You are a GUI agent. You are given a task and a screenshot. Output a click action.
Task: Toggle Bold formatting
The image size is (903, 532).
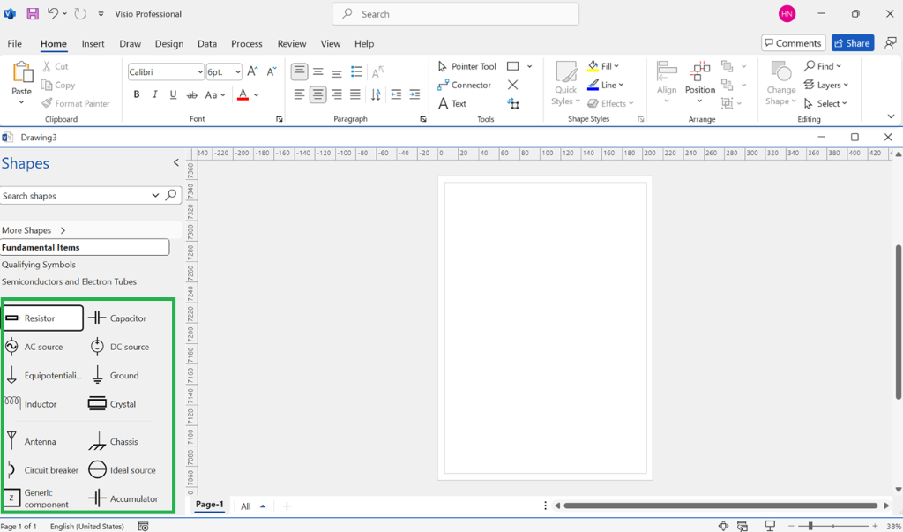click(x=137, y=94)
